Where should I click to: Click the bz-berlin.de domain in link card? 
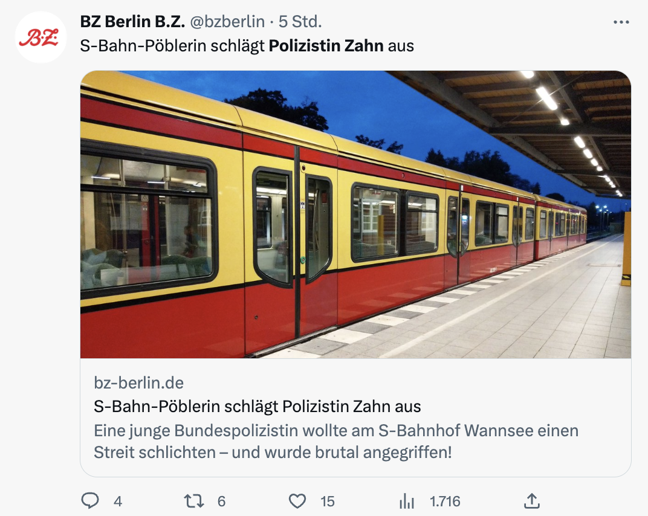139,382
